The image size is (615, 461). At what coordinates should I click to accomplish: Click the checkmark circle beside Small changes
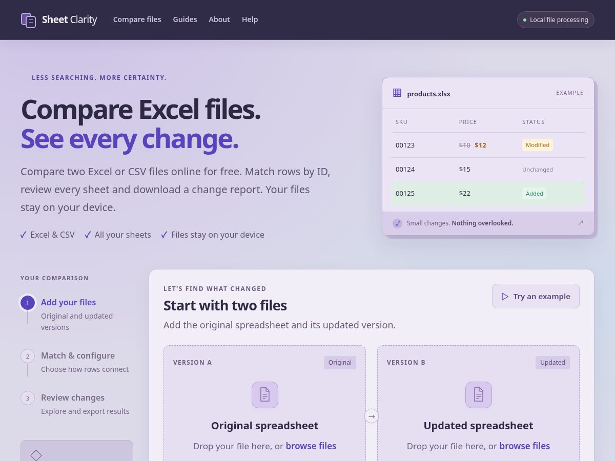click(x=397, y=223)
